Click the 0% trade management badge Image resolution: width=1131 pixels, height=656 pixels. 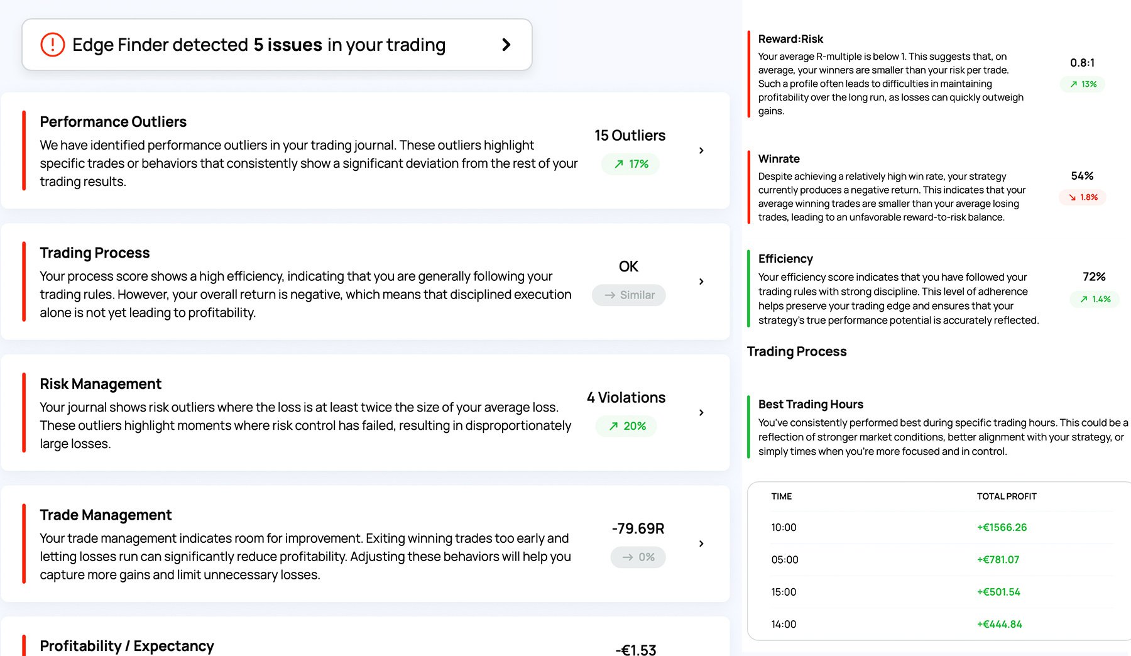tap(638, 557)
